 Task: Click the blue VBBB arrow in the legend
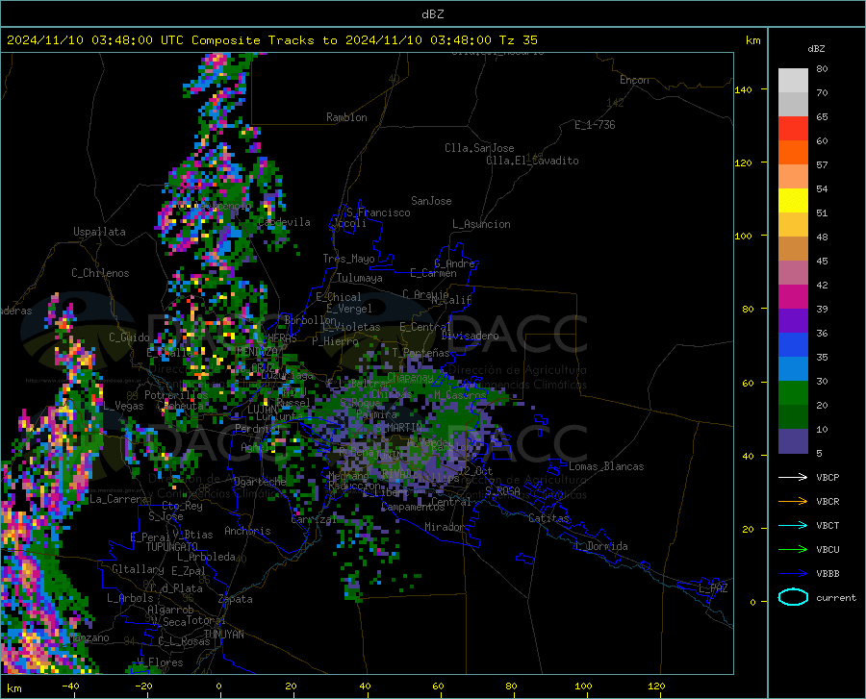pyautogui.click(x=793, y=573)
